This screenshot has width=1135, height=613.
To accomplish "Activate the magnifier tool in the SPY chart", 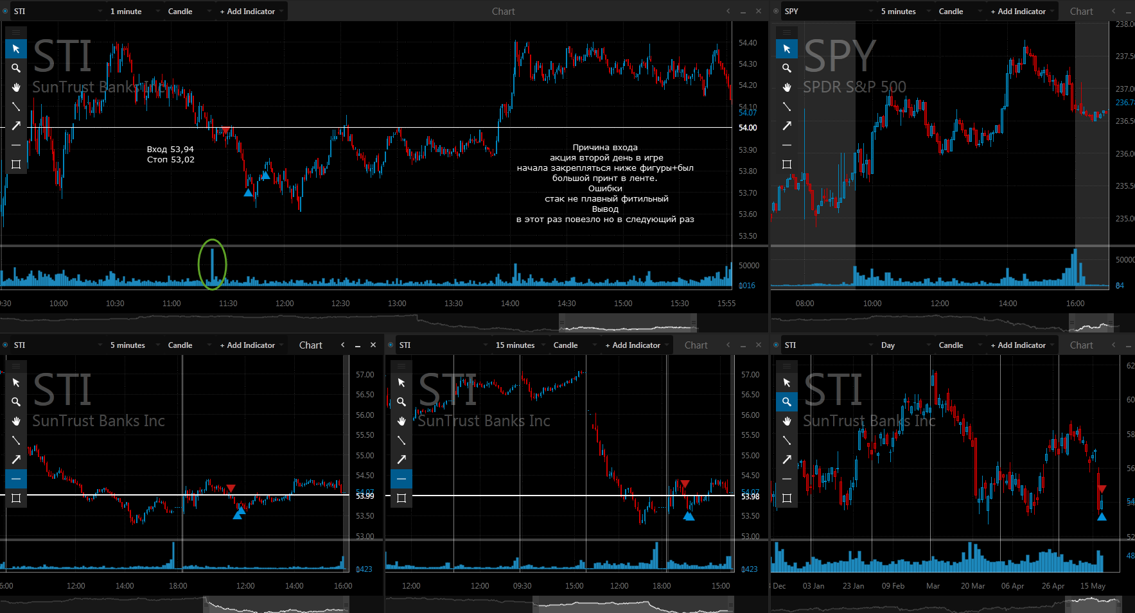I will coord(787,68).
